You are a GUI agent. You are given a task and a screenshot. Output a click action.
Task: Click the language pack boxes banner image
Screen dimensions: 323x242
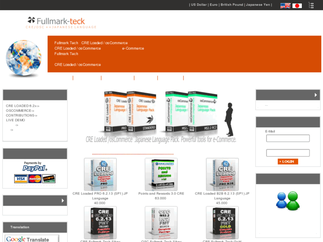(x=161, y=117)
